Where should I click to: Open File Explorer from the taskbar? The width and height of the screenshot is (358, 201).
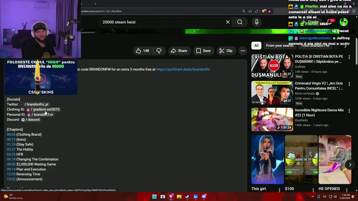(179, 197)
